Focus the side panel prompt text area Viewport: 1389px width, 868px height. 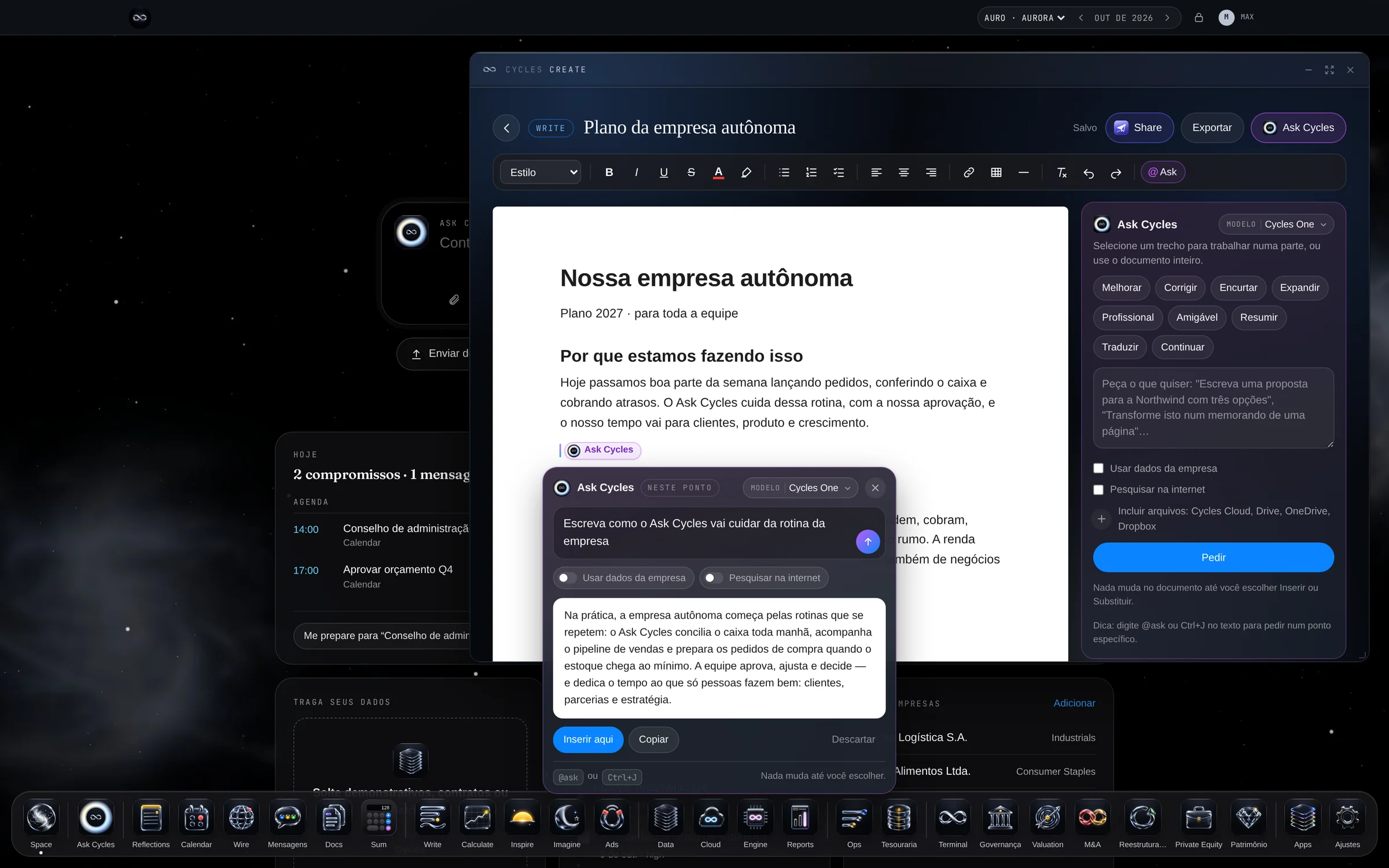[1213, 408]
